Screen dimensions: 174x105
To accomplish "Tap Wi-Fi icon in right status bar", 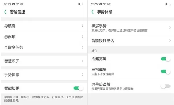I will pos(105,4).
